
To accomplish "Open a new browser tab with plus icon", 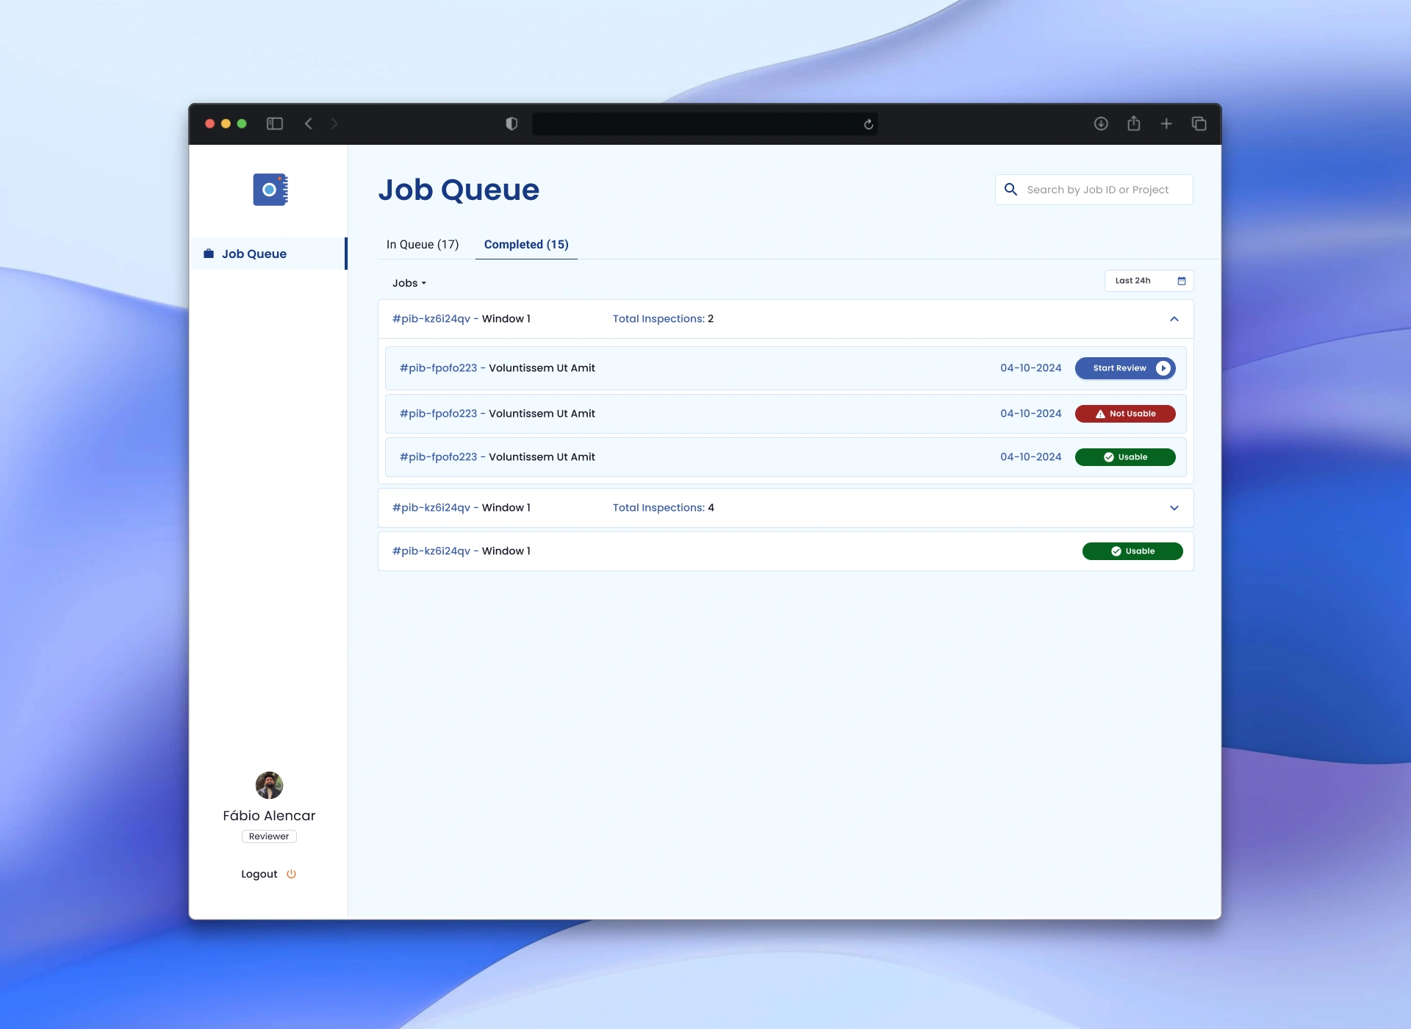I will 1166,123.
